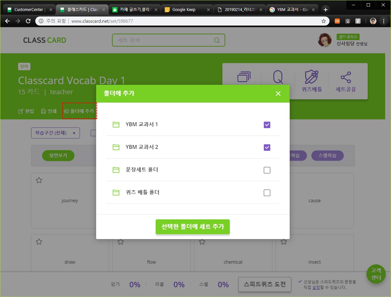
Task: Check the 문장세트 폴더 checkbox
Action: 267,170
